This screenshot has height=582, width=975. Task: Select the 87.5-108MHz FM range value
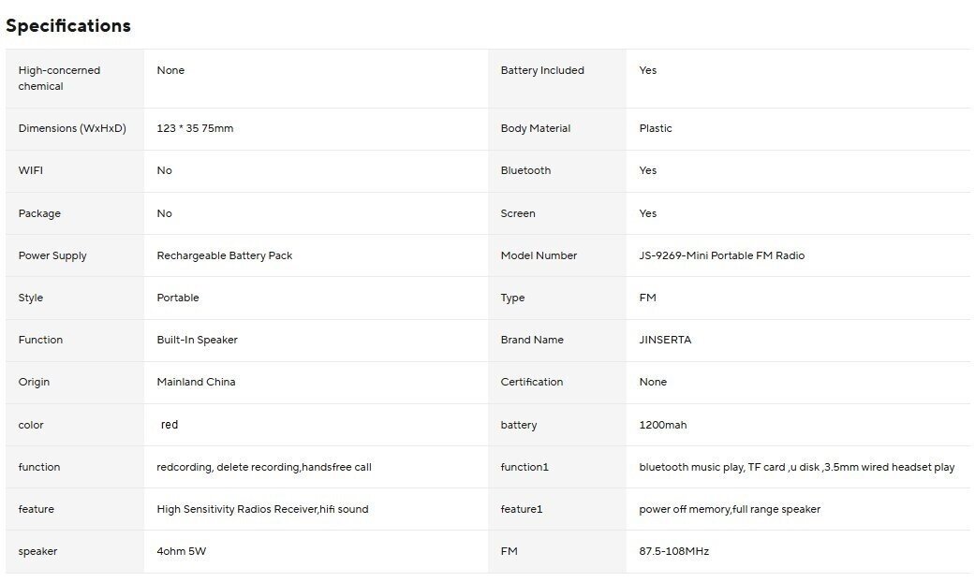click(673, 551)
